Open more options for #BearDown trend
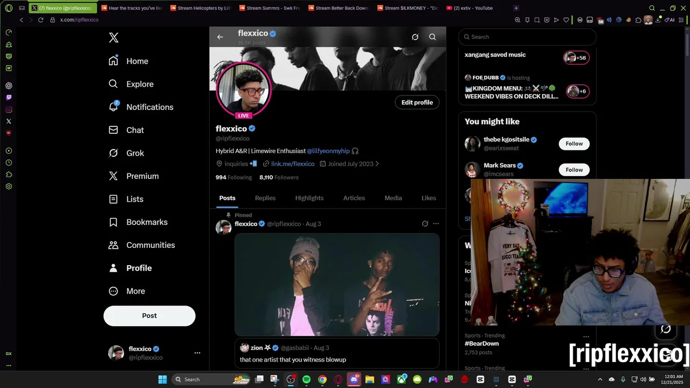Screen dimensions: 690x388 (x=586, y=337)
